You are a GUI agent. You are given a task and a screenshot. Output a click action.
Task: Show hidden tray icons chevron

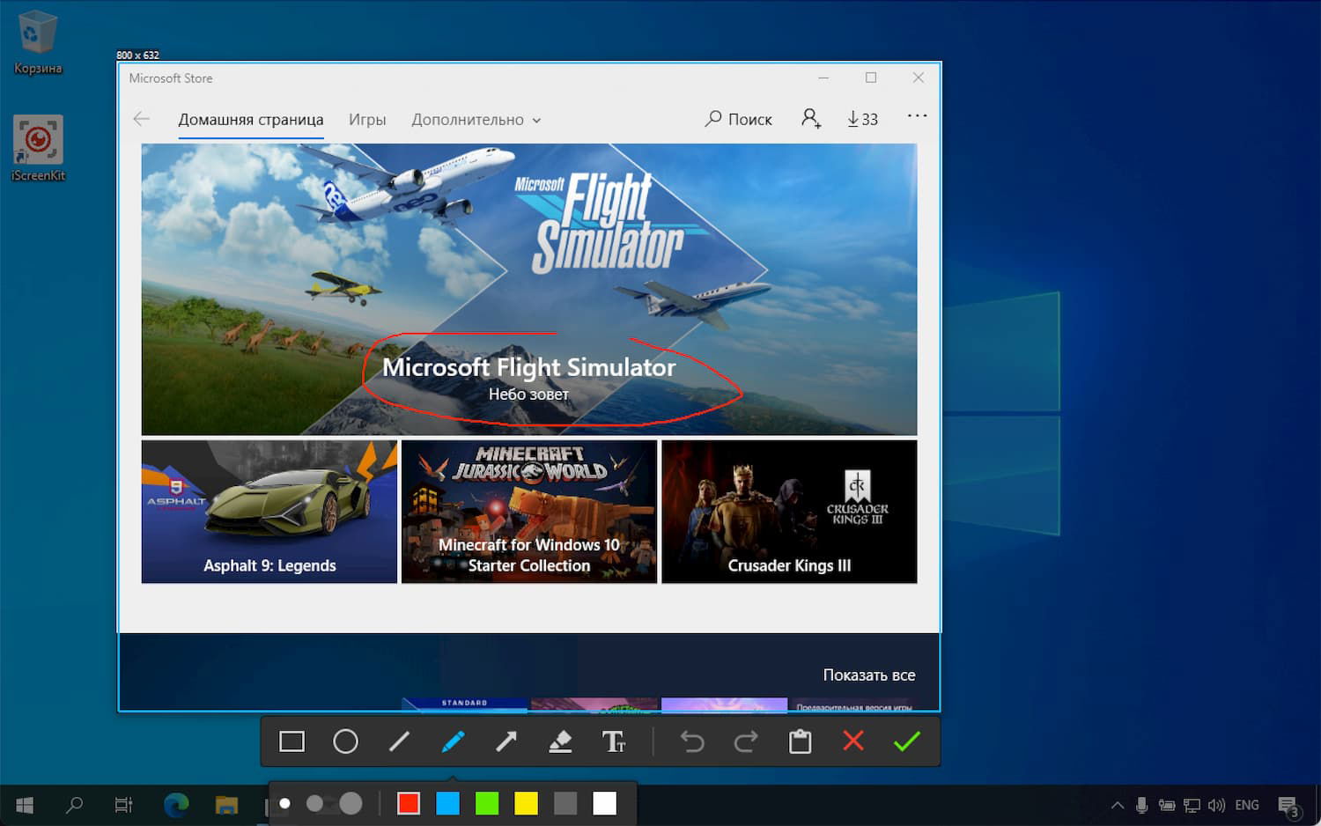(1118, 805)
